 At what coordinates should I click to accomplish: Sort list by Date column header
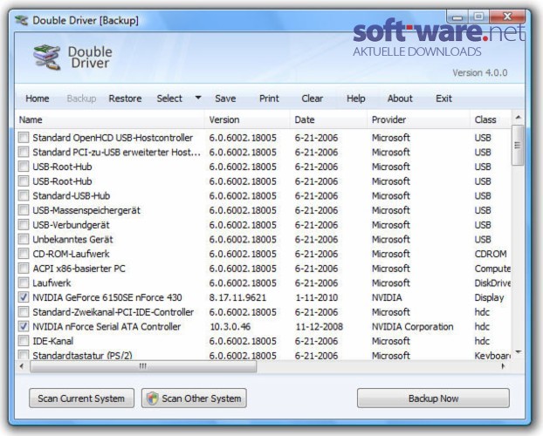pyautogui.click(x=328, y=119)
